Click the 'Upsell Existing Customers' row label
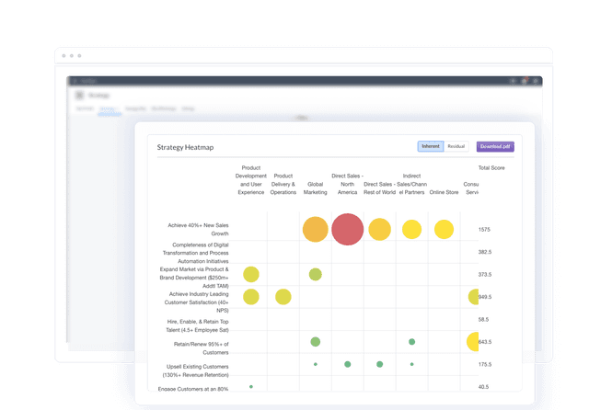The height and width of the screenshot is (410, 589). coord(195,370)
